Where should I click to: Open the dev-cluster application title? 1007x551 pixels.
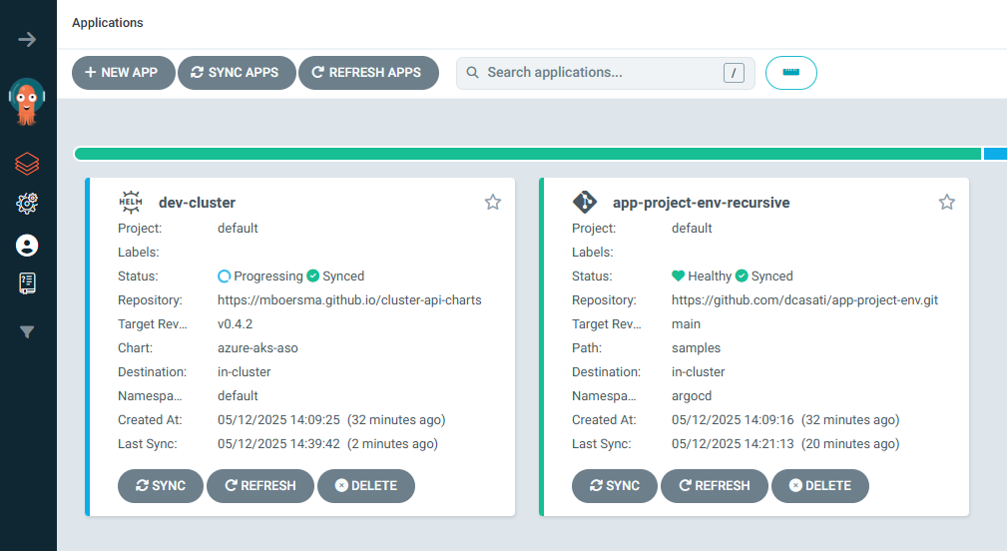(198, 203)
